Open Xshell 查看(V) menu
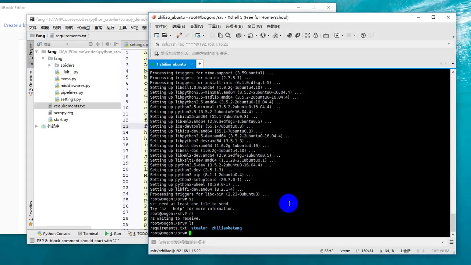This screenshot has width=471, height=265. 196,26
